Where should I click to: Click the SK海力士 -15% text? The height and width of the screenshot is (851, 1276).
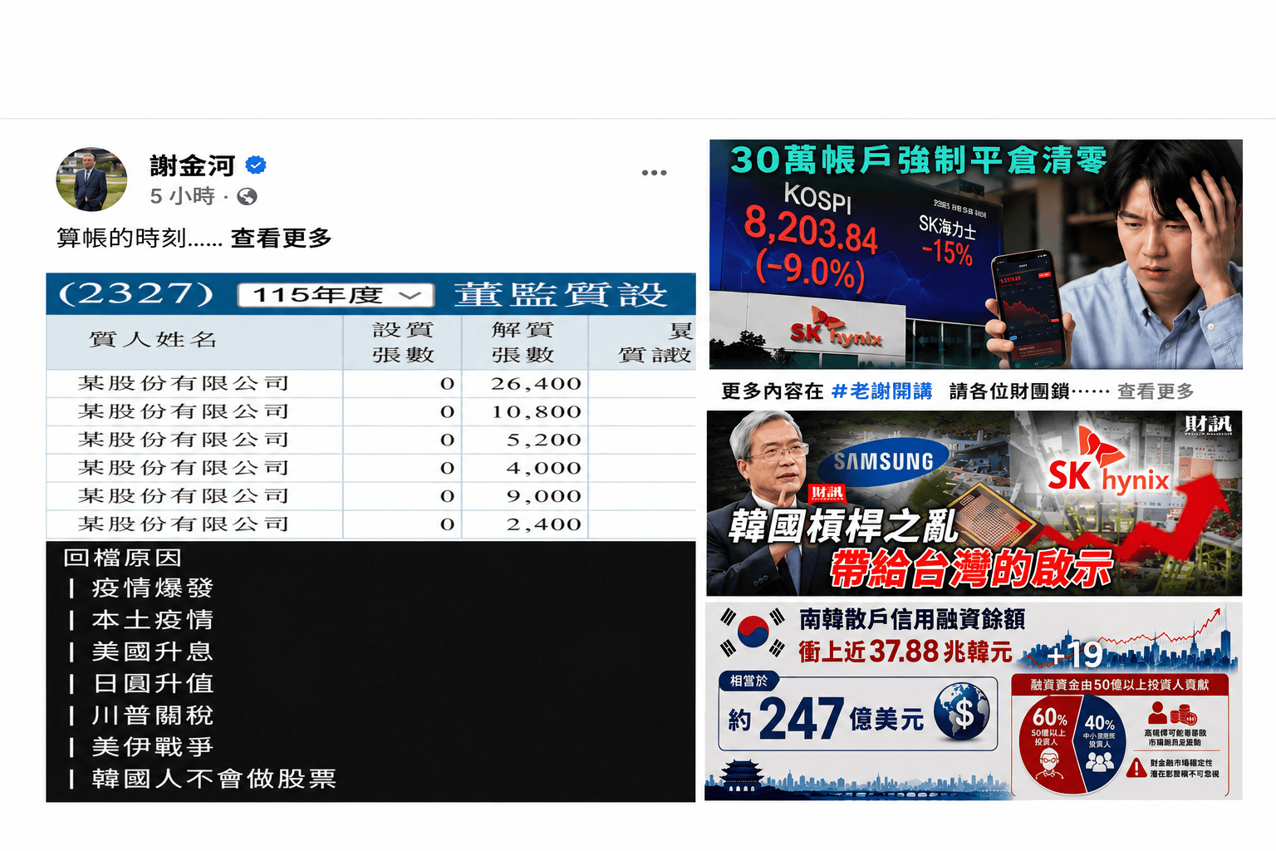[947, 241]
